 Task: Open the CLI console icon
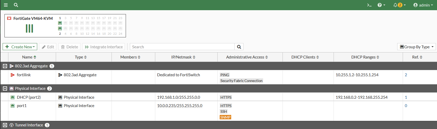(369, 5)
